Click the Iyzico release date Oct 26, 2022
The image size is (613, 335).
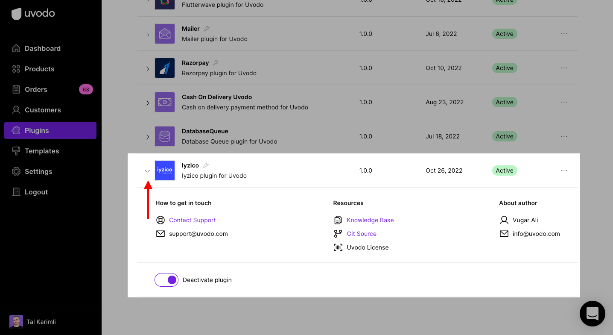(x=444, y=170)
